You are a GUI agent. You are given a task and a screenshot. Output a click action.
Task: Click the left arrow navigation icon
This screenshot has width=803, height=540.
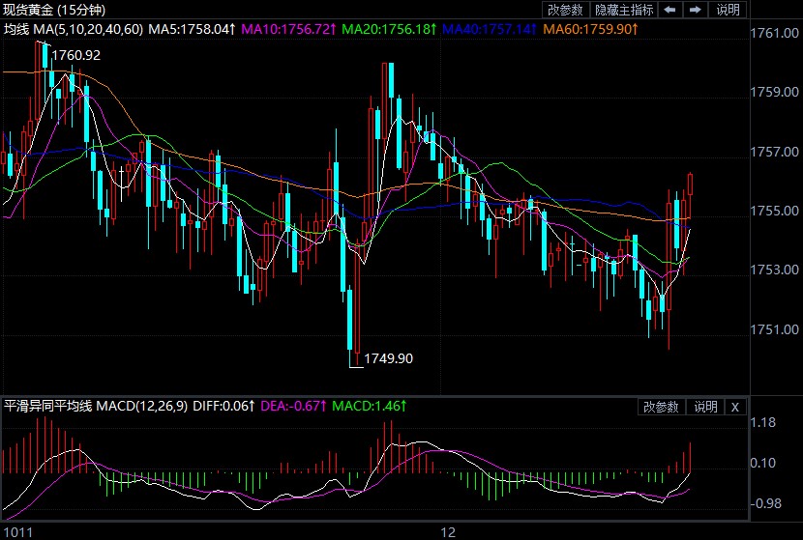[x=669, y=10]
